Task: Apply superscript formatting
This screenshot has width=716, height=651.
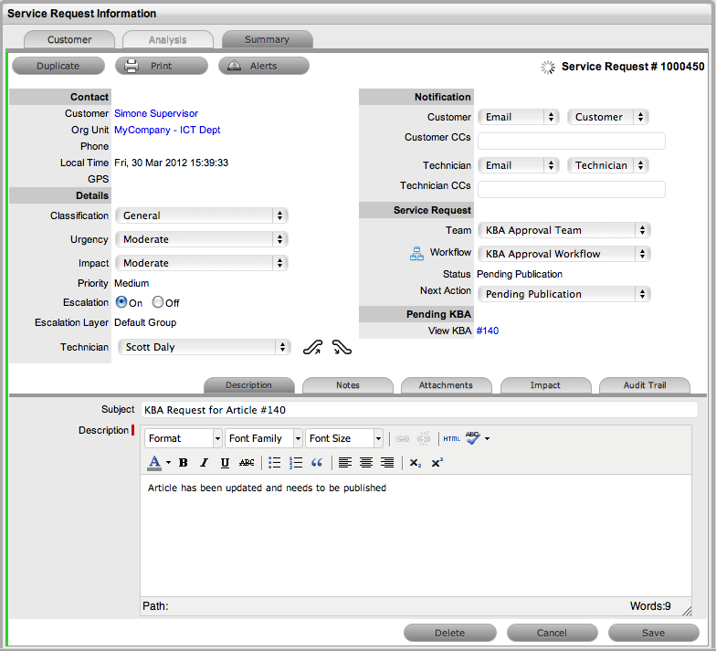Action: click(x=437, y=463)
